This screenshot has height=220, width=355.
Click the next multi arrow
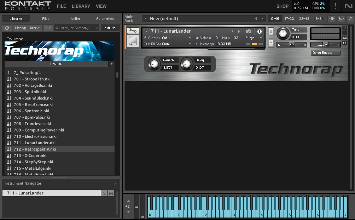(x=262, y=18)
